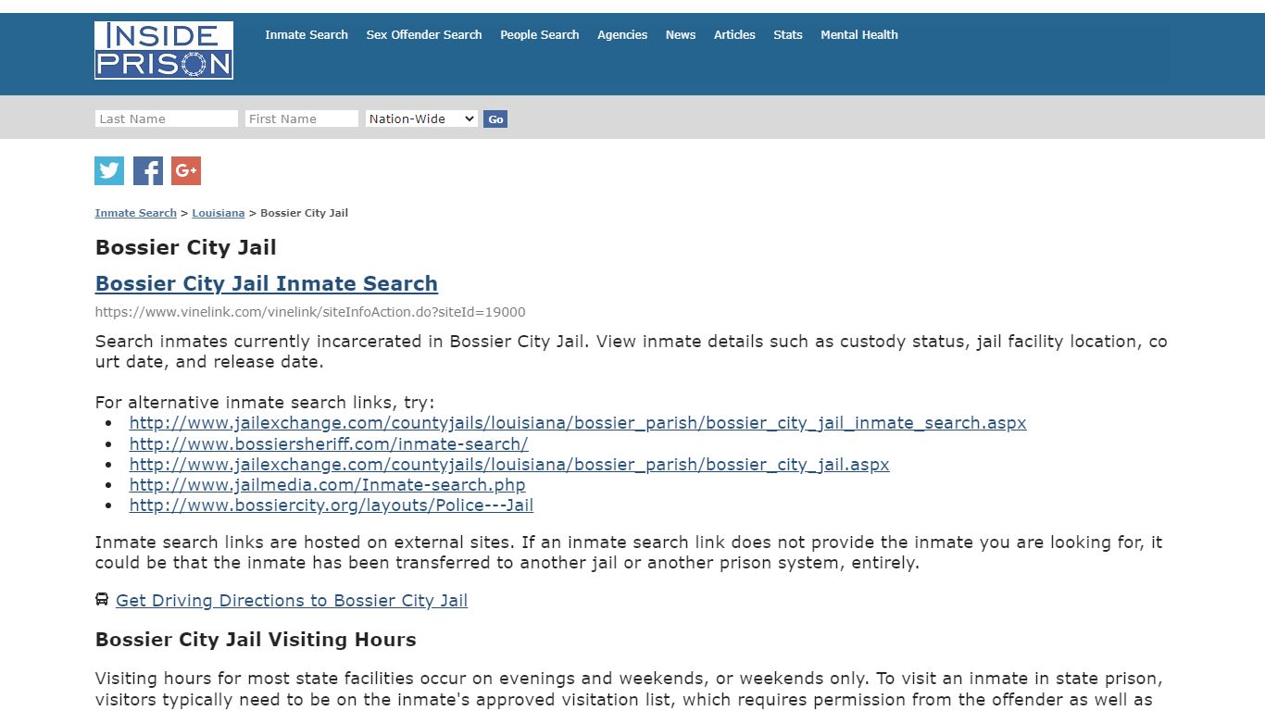
Task: Click 'For alternative inmate search links, try:' text
Action: (265, 403)
